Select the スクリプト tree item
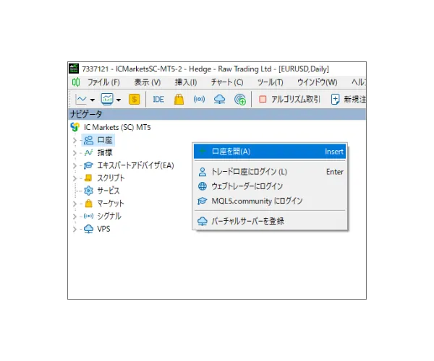The width and height of the screenshot is (434, 361). 111,178
